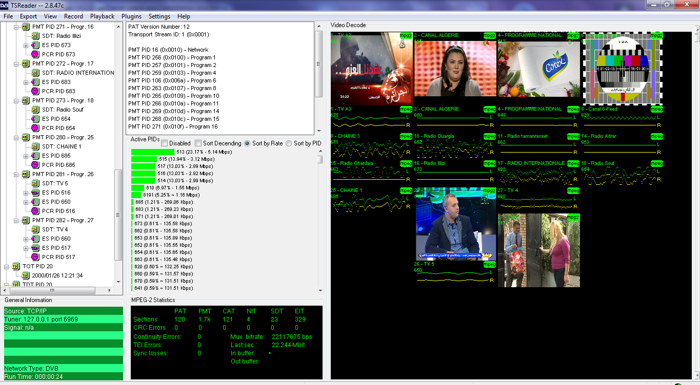
Task: Expand the ES PID 685 tree node
Action: click(26, 156)
